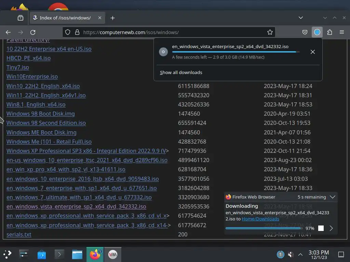Click Win11_22H2_English_x64v1.iso link

pyautogui.click(x=46, y=96)
